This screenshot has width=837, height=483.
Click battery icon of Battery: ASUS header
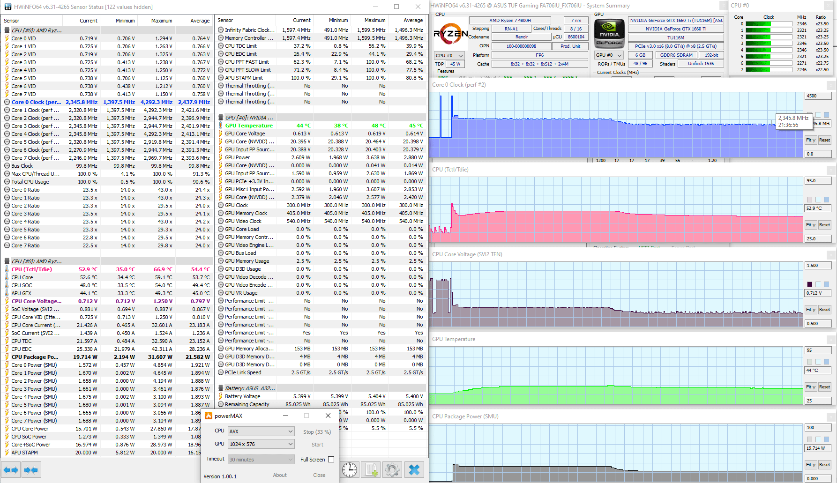[x=221, y=388]
